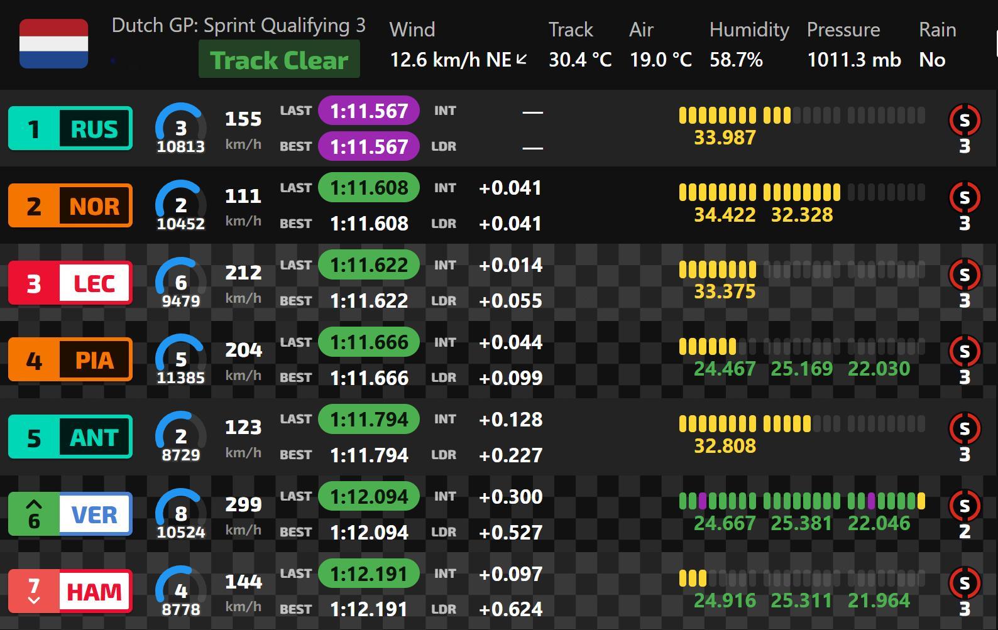This screenshot has width=998, height=630.
Task: Click the LEC speed 212 km/h
Action: pyautogui.click(x=243, y=284)
